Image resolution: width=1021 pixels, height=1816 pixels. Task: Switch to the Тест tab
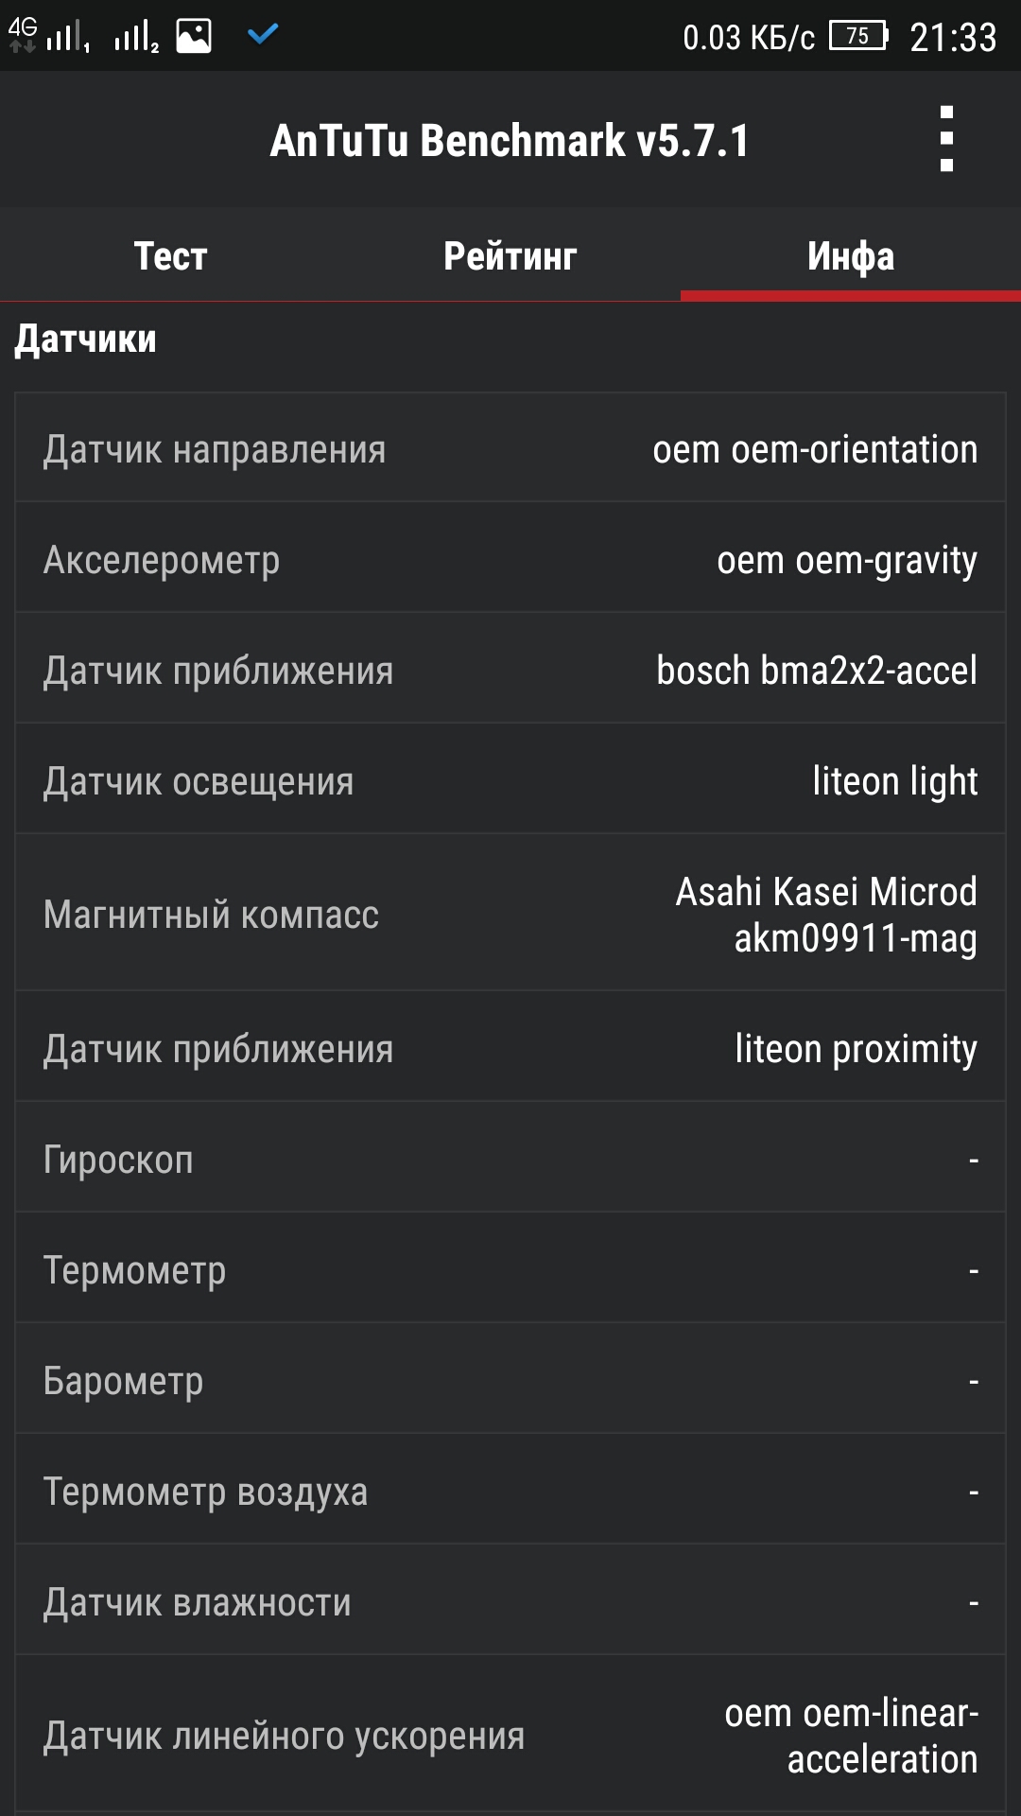[170, 255]
